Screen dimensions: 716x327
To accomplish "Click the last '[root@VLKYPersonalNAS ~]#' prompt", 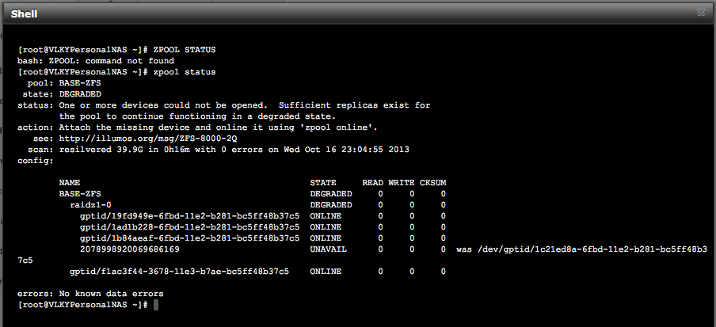I will [82, 305].
